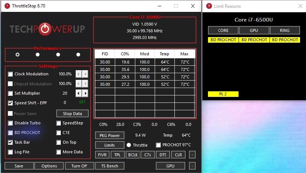
Task: Toggle the Power Saver checkbox
Action: click(x=10, y=114)
